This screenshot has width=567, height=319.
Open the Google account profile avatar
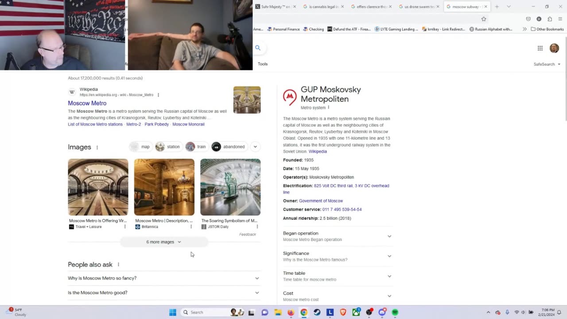click(x=554, y=48)
